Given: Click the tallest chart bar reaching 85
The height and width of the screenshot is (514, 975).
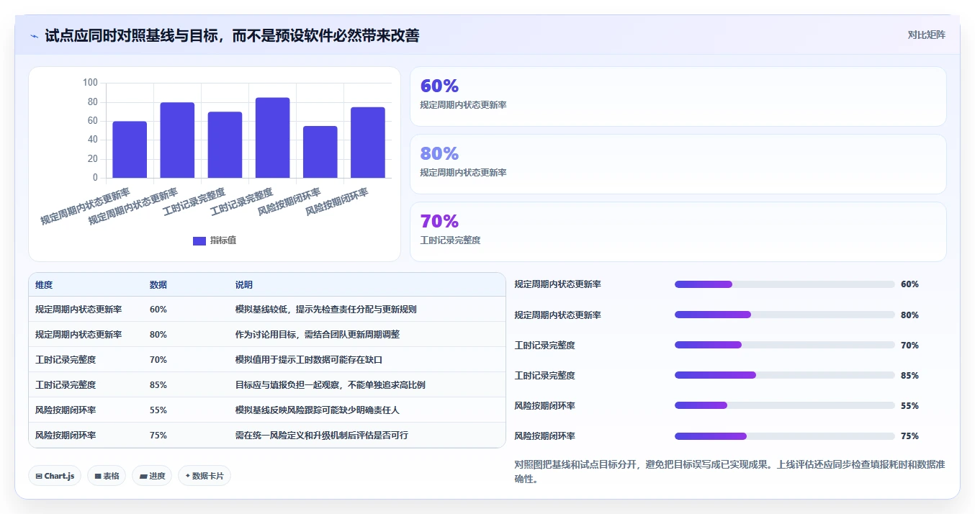Looking at the screenshot, I should (x=272, y=137).
